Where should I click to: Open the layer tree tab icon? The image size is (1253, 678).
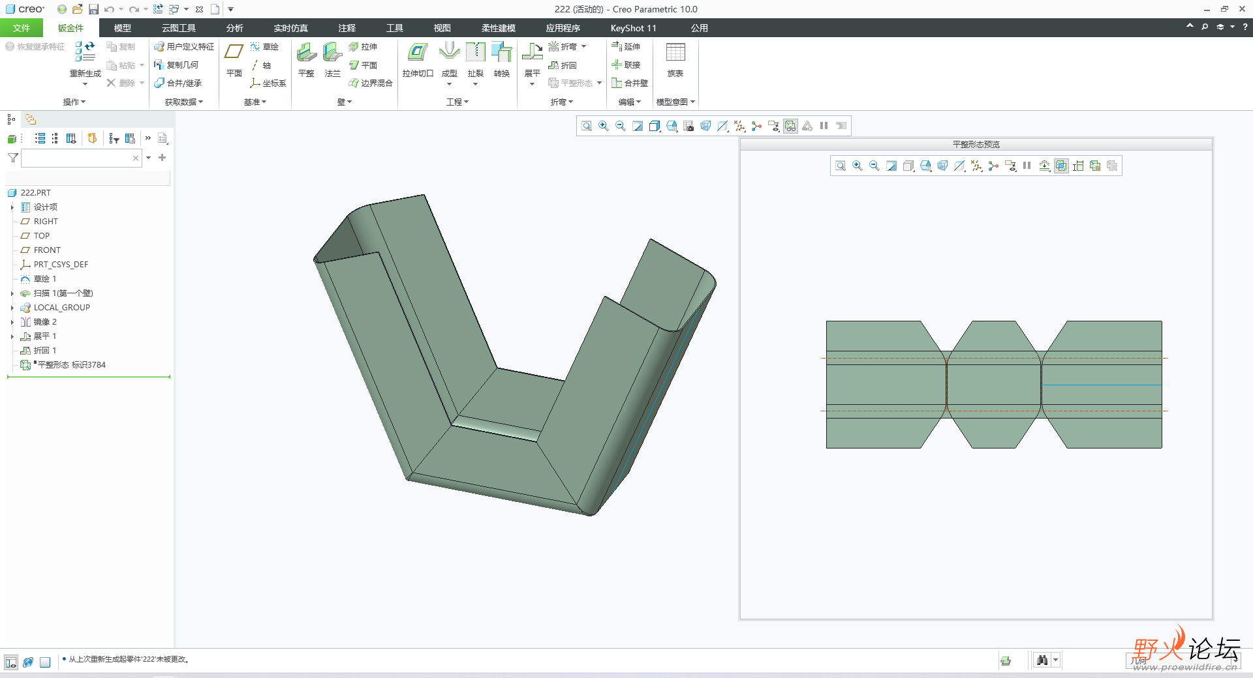[31, 119]
